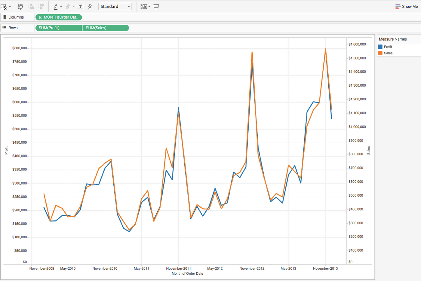
Task: Select the SUM(Profit) pill in Rows
Action: tap(59, 28)
